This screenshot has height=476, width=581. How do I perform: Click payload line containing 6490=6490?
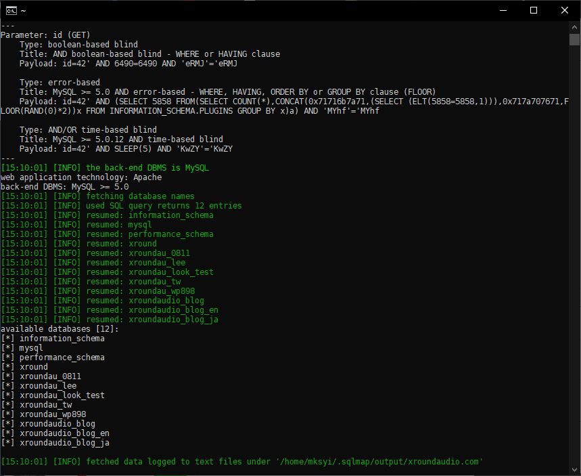point(129,64)
